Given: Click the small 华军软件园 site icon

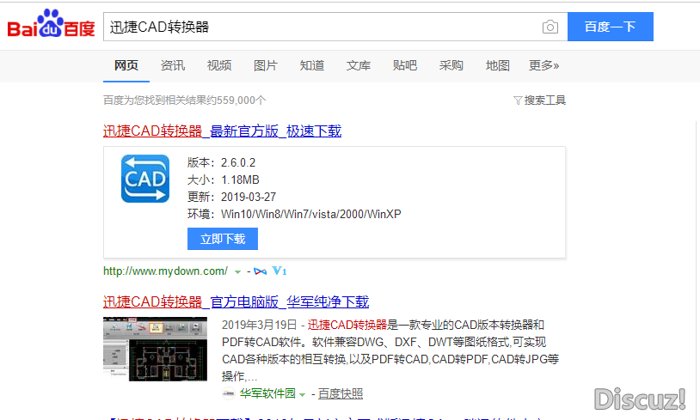Looking at the screenshot, I should point(228,394).
